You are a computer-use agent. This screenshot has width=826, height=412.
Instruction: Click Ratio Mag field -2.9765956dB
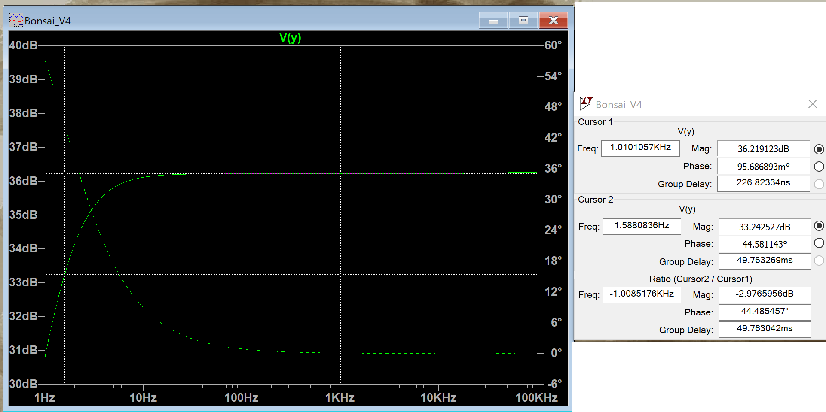click(765, 294)
